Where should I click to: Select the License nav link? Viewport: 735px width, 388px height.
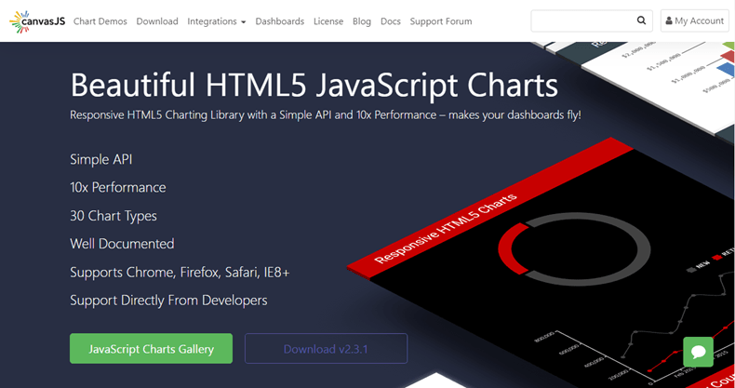327,21
